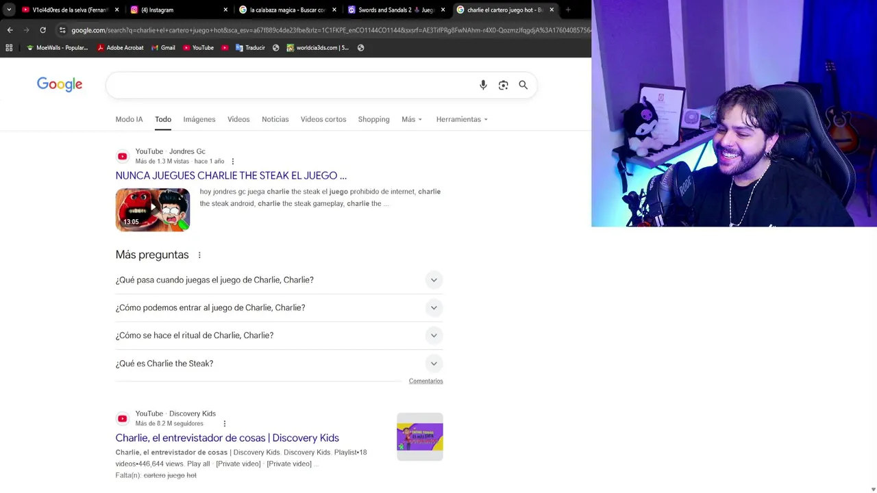This screenshot has height=493, width=877.
Task: Click the Google logo
Action: 60,84
